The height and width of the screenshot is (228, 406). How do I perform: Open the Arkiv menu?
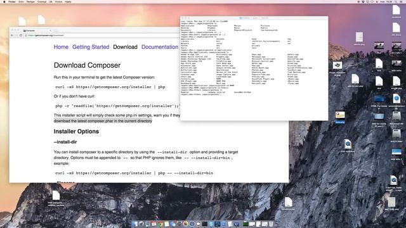21,1
